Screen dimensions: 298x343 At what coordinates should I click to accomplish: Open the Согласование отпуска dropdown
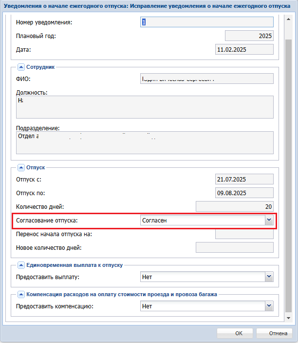(x=268, y=221)
